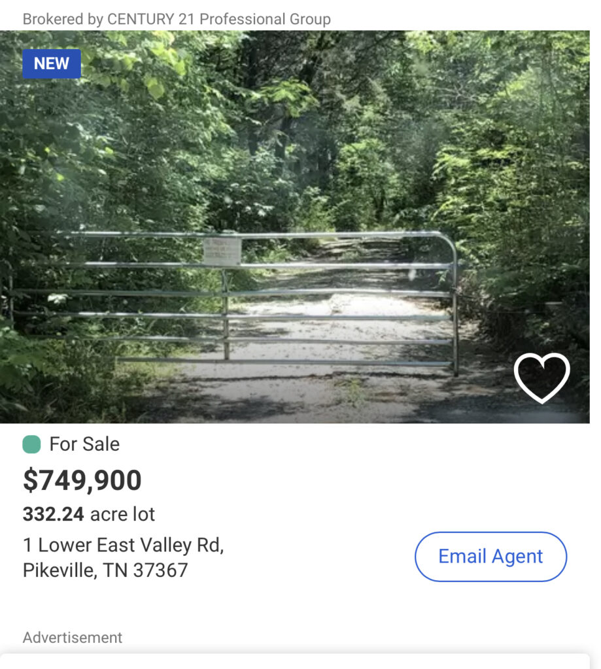Click the green For Sale status dot
Viewport: 601px width, 669px height.
[31, 444]
